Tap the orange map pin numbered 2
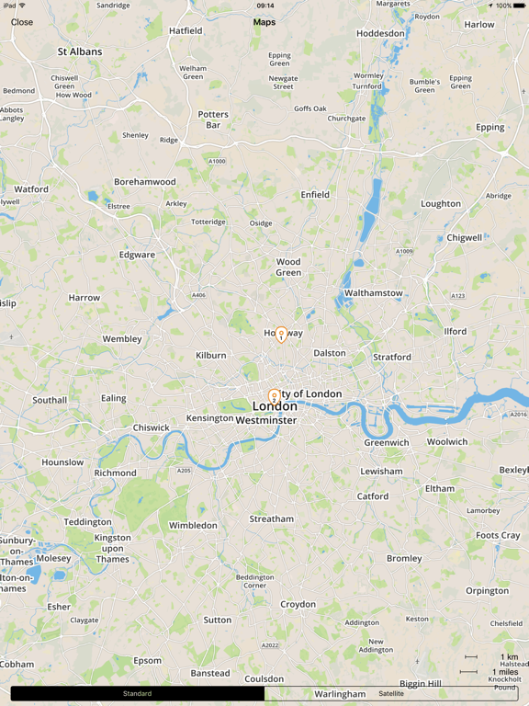 tap(274, 397)
